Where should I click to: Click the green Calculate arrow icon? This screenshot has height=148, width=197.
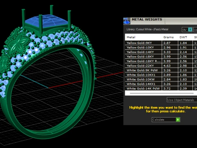point(178,120)
